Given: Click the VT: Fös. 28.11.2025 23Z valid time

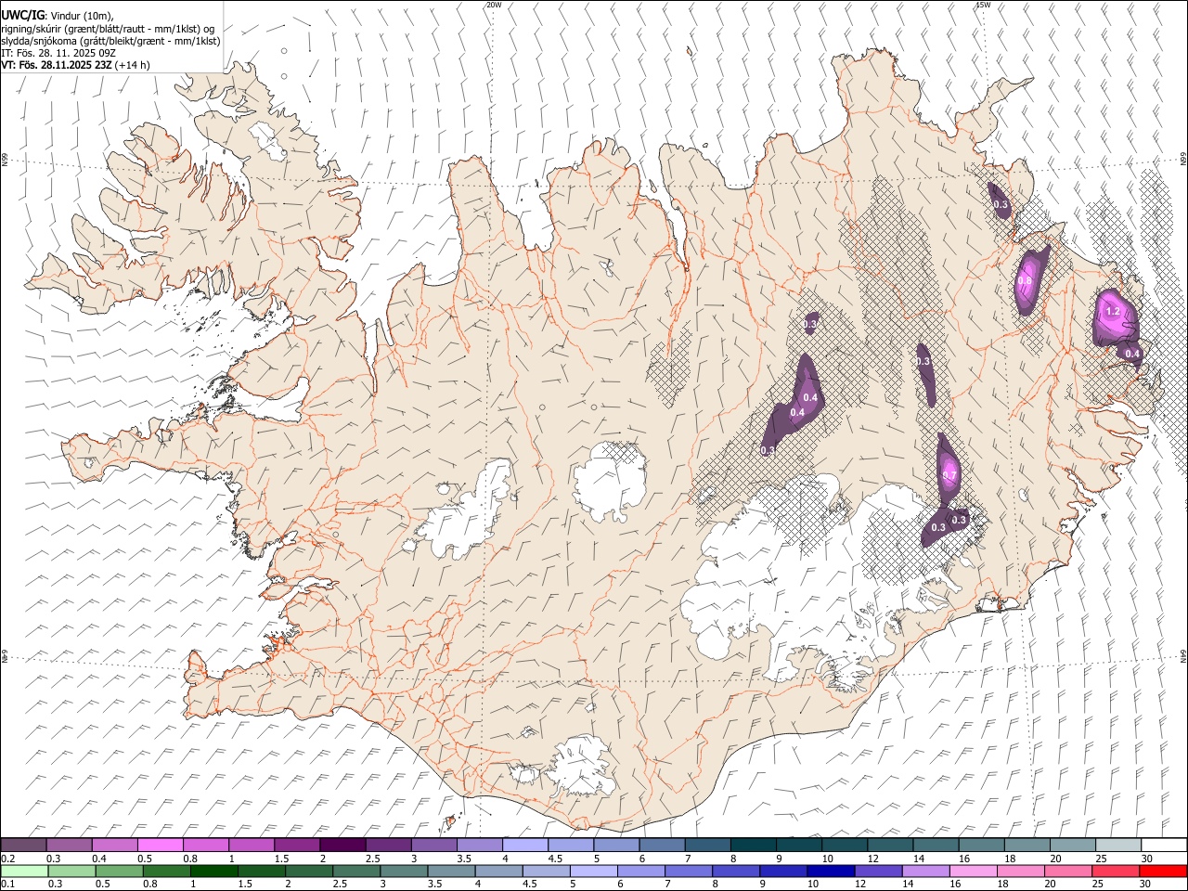Looking at the screenshot, I should [x=57, y=65].
